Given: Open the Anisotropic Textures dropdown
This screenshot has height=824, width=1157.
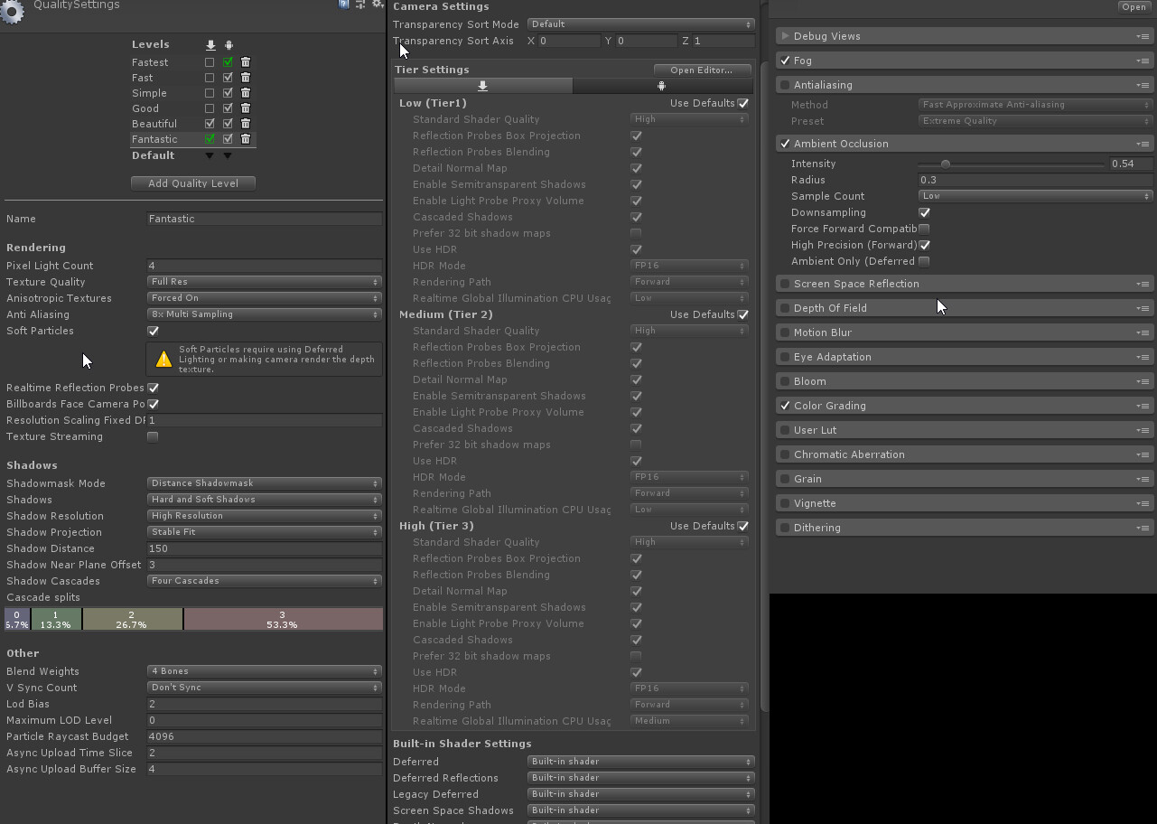Looking at the screenshot, I should click(x=264, y=298).
